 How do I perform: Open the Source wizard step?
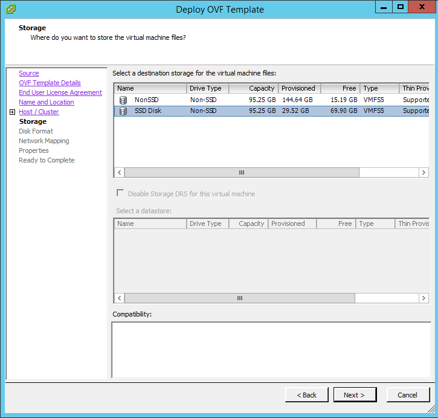[28, 73]
